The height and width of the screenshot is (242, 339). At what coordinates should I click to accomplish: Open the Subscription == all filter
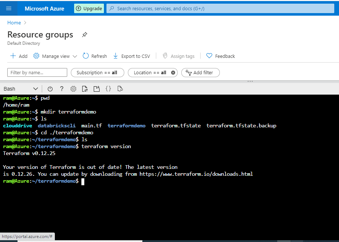[x=97, y=72]
